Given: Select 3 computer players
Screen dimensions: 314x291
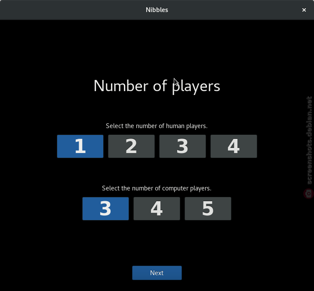Looking at the screenshot, I should [105, 208].
